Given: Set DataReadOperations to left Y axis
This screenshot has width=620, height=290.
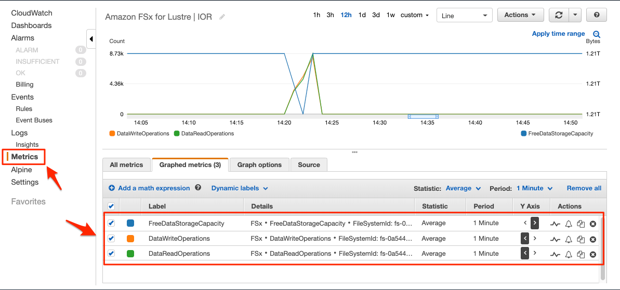Looking at the screenshot, I should click(525, 253).
